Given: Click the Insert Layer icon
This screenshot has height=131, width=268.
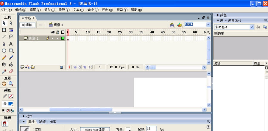Looking at the screenshot, I should (x=22, y=67).
